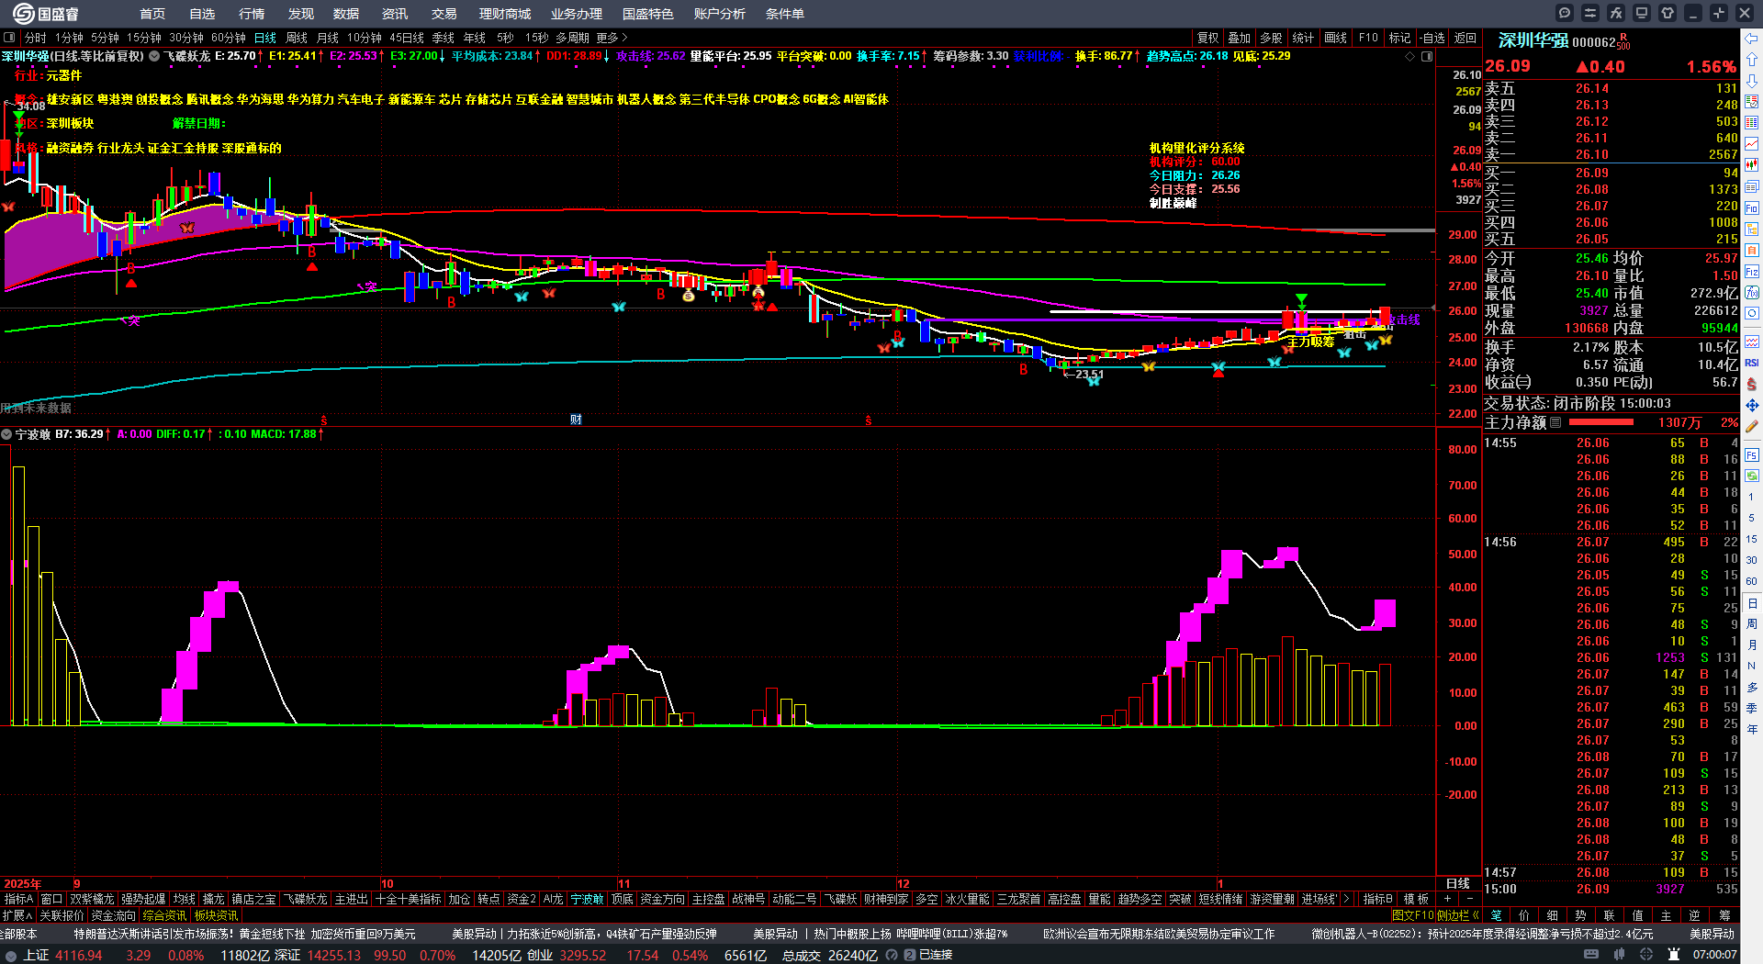Open the formula fx icon in title bar
Viewport: 1763px width, 964px height.
click(1616, 13)
